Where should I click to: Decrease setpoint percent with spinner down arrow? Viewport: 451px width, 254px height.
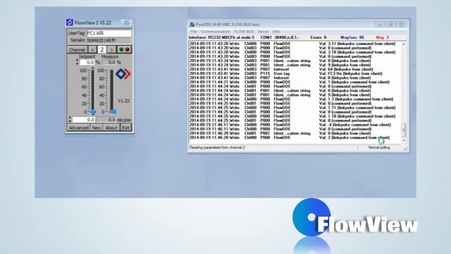[x=77, y=64]
